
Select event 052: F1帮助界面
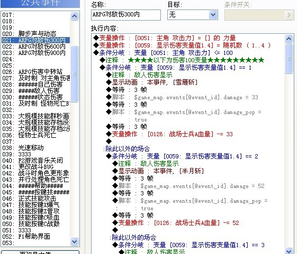(36, 237)
